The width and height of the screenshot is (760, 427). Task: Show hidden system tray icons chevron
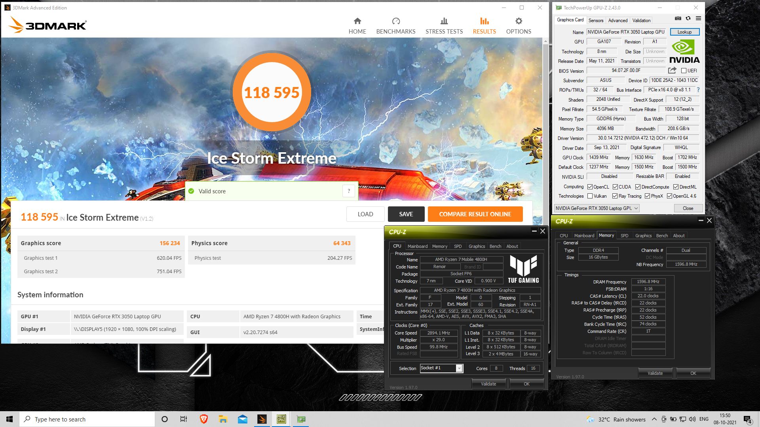654,419
